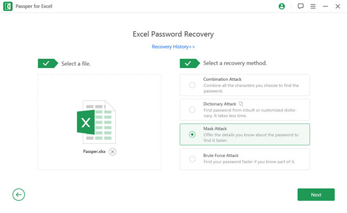Select the Brute Force Attack radio button
The image size is (347, 213).
click(192, 159)
